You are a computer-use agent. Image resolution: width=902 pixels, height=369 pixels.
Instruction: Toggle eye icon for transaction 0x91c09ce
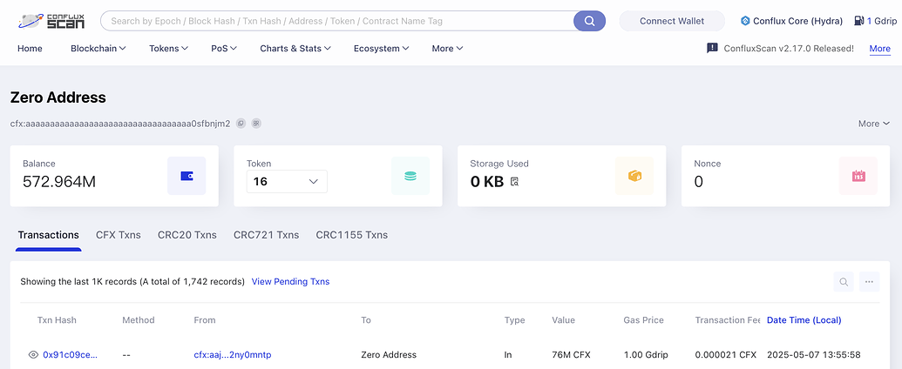(33, 354)
